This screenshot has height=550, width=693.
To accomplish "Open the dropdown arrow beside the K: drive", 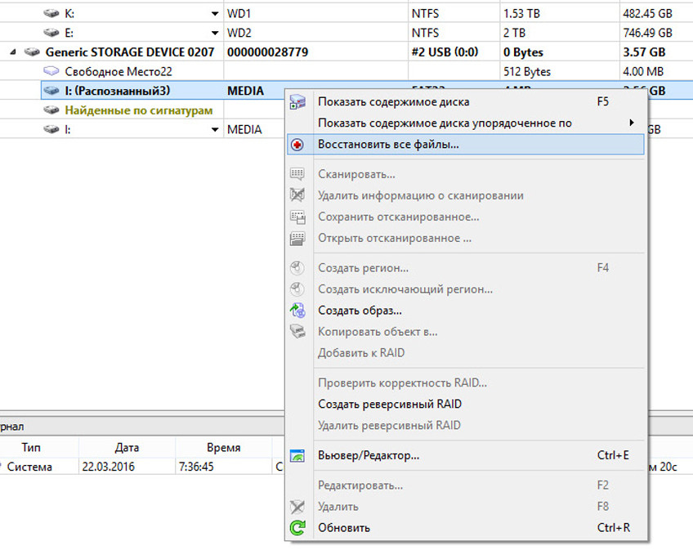I will (214, 14).
